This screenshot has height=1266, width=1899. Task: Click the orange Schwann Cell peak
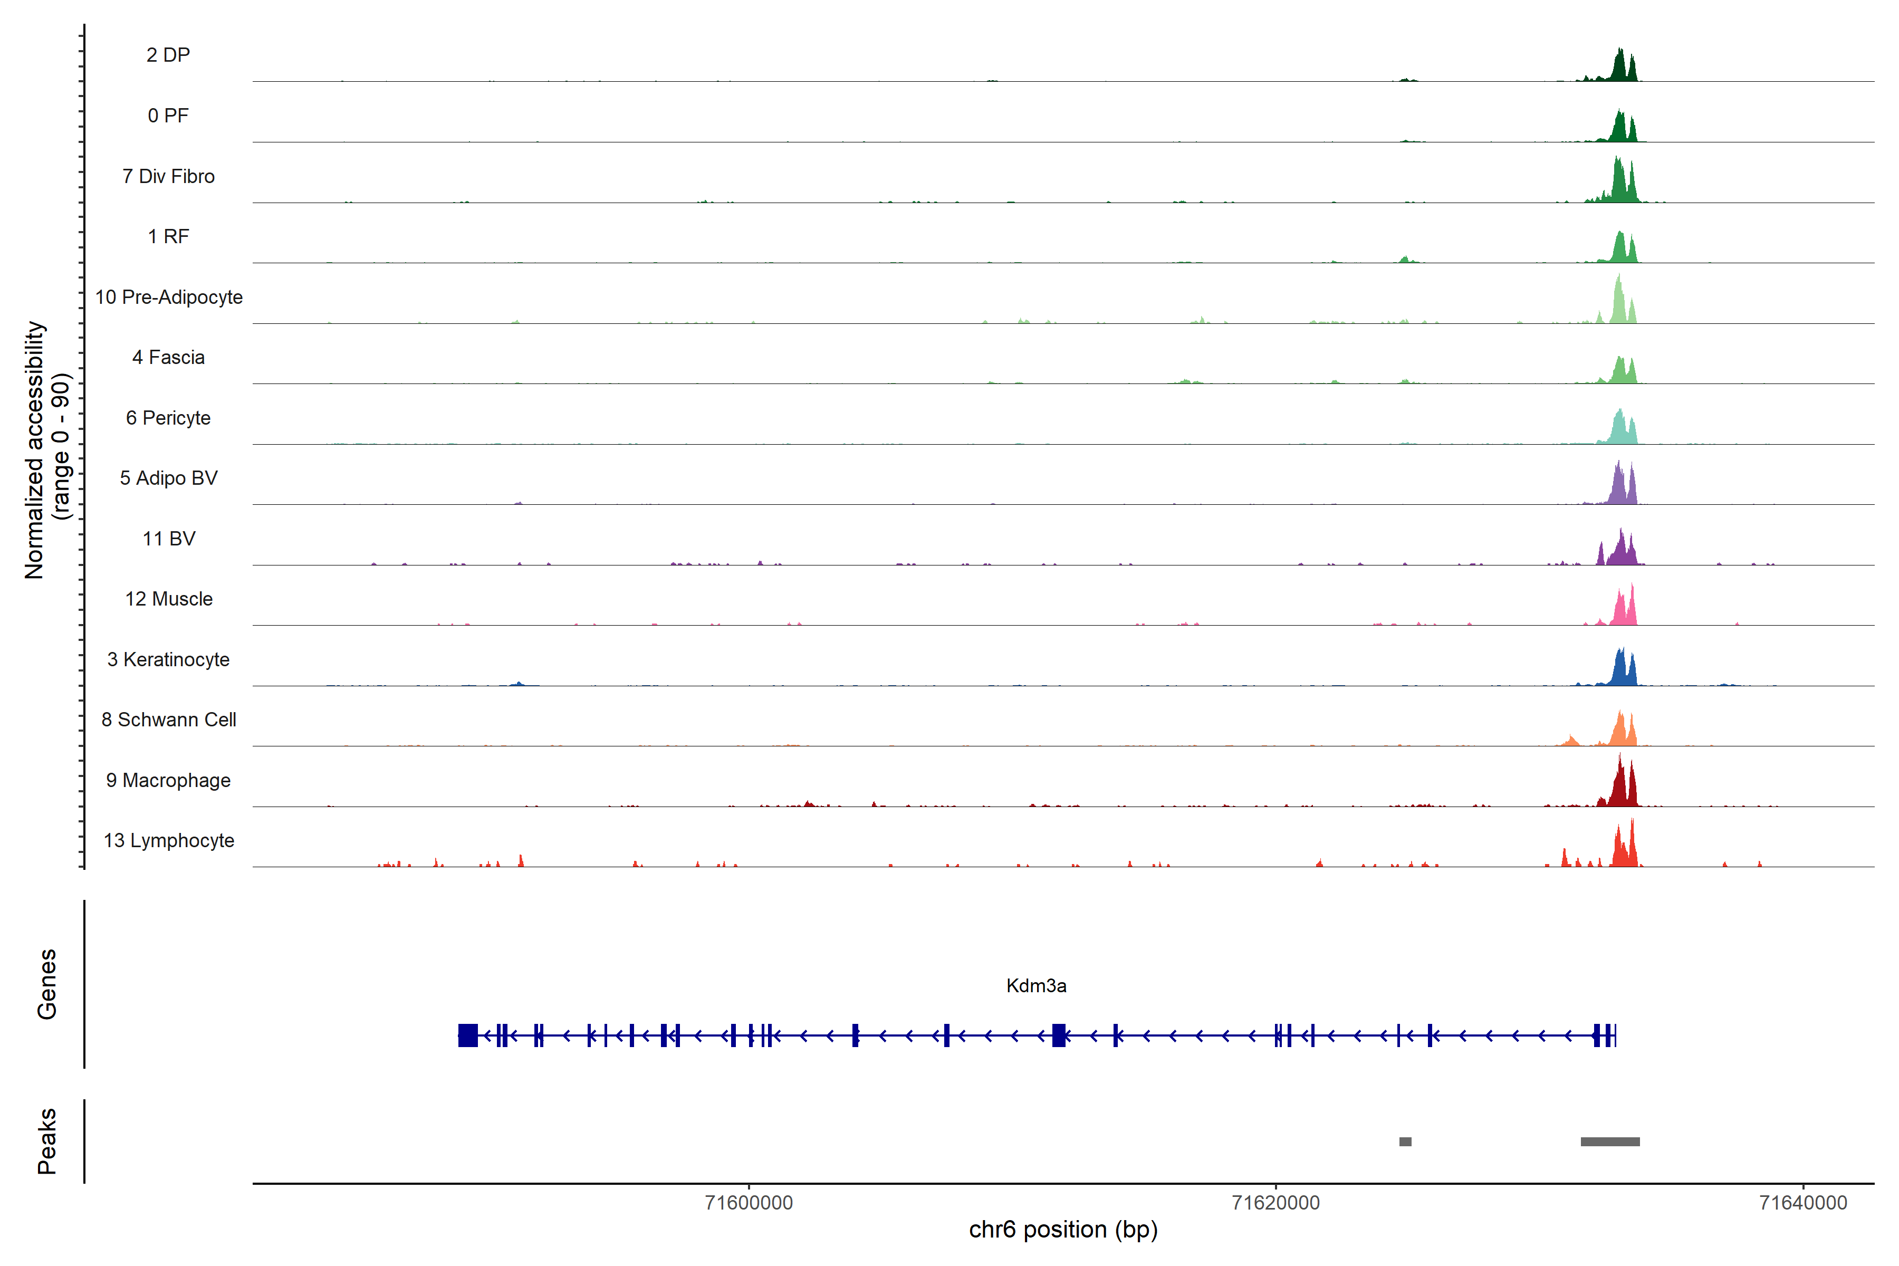[x=1621, y=731]
